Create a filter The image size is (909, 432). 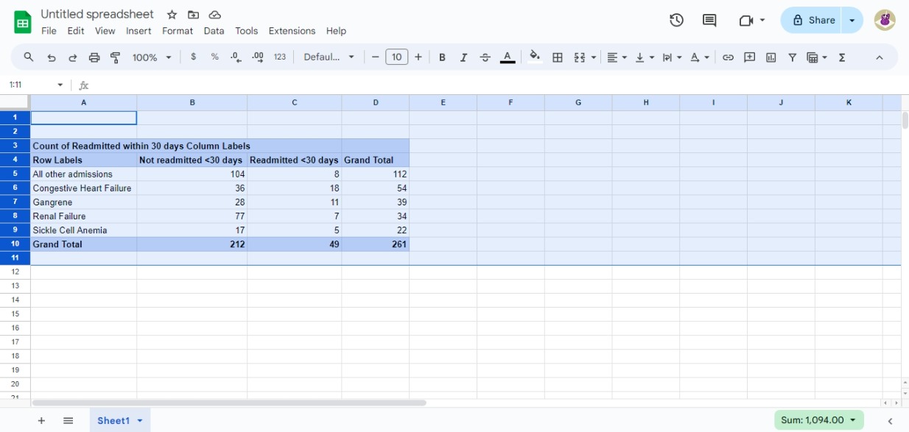pyautogui.click(x=792, y=57)
